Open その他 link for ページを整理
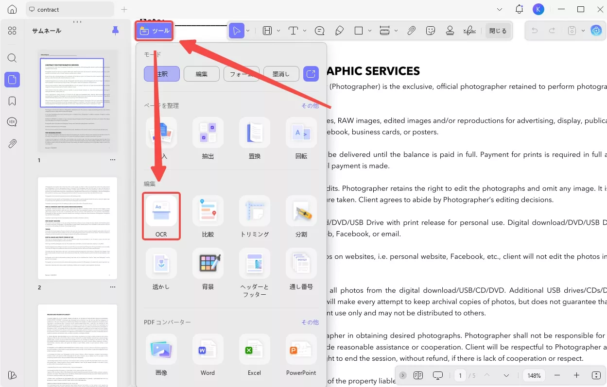This screenshot has height=387, width=607. click(310, 105)
